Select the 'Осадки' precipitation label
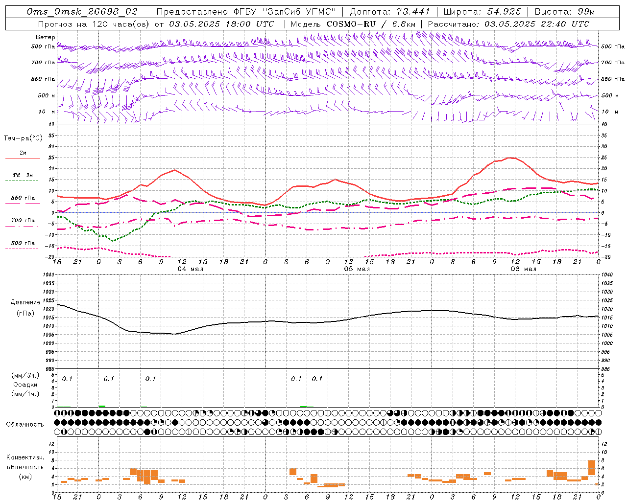This screenshot has width=627, height=501. point(25,385)
